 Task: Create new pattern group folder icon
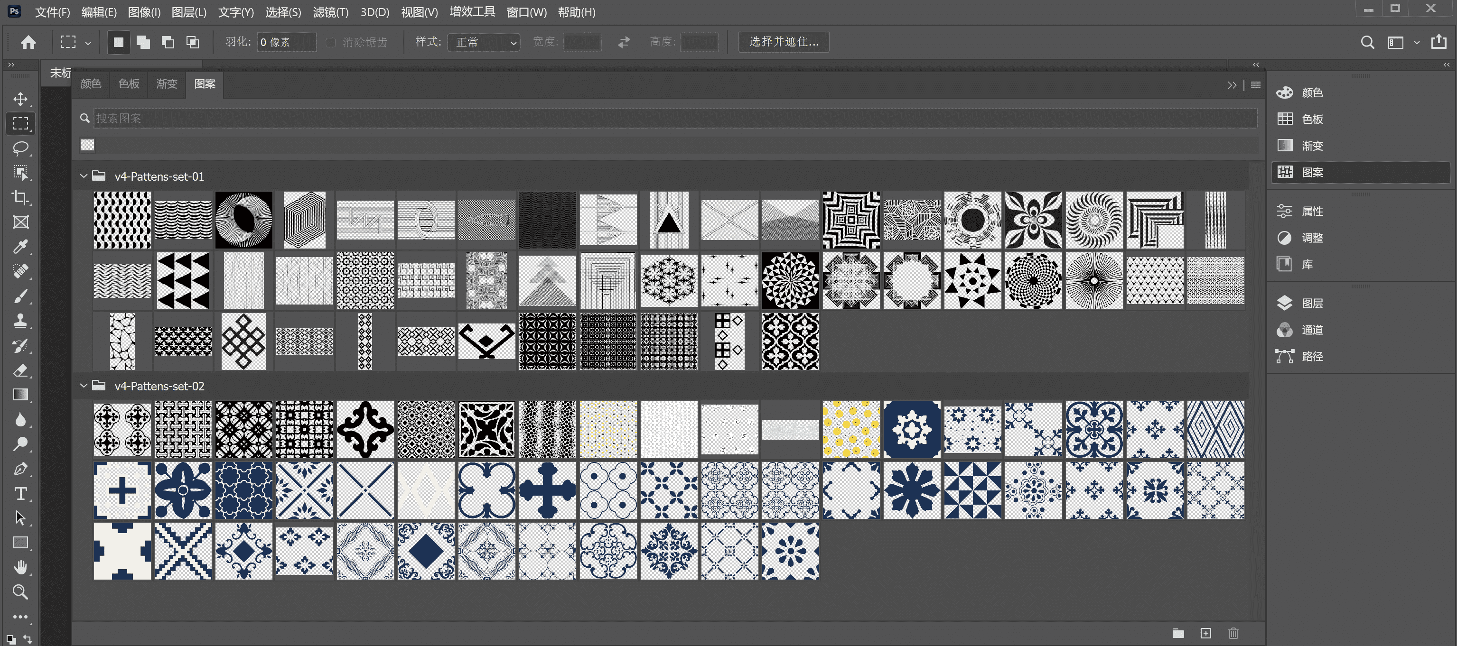(x=1178, y=633)
